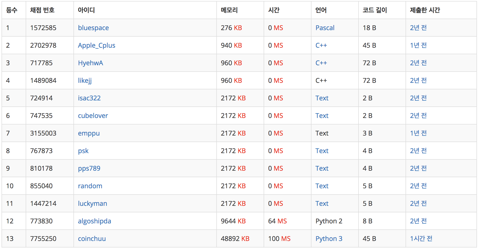View the Pascal source code link

point(325,28)
